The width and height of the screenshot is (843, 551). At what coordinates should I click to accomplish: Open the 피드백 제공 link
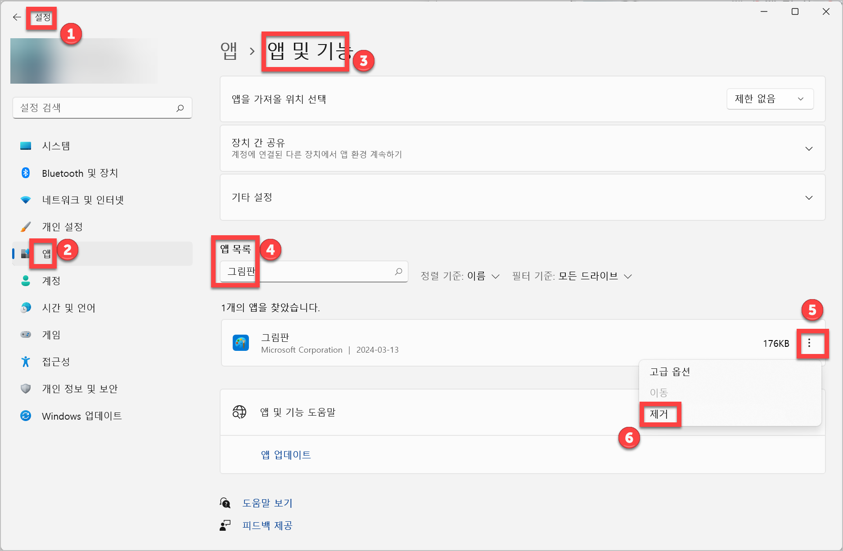pyautogui.click(x=267, y=525)
